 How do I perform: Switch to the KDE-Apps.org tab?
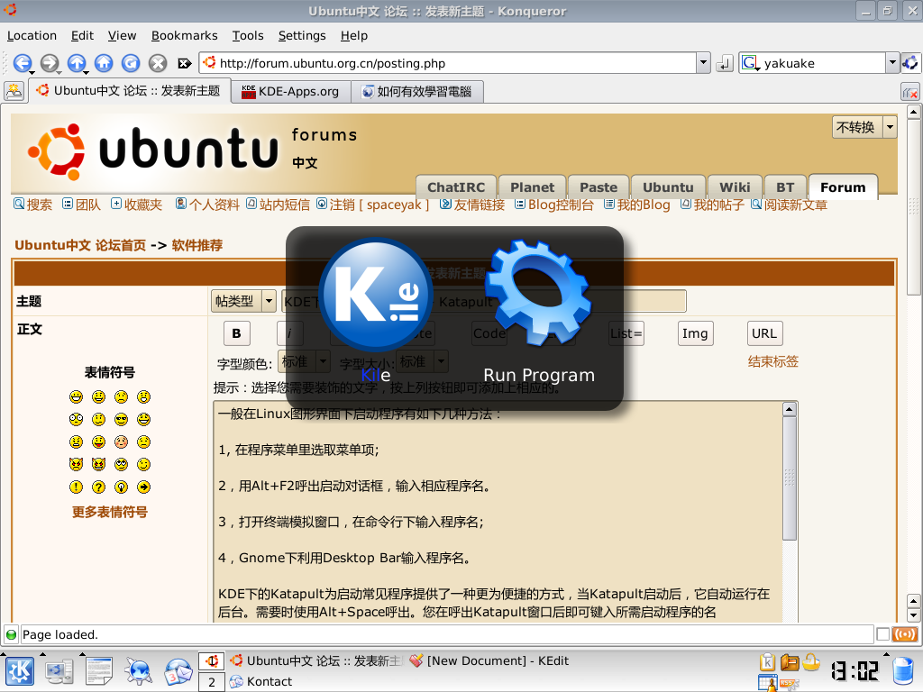pyautogui.click(x=291, y=92)
